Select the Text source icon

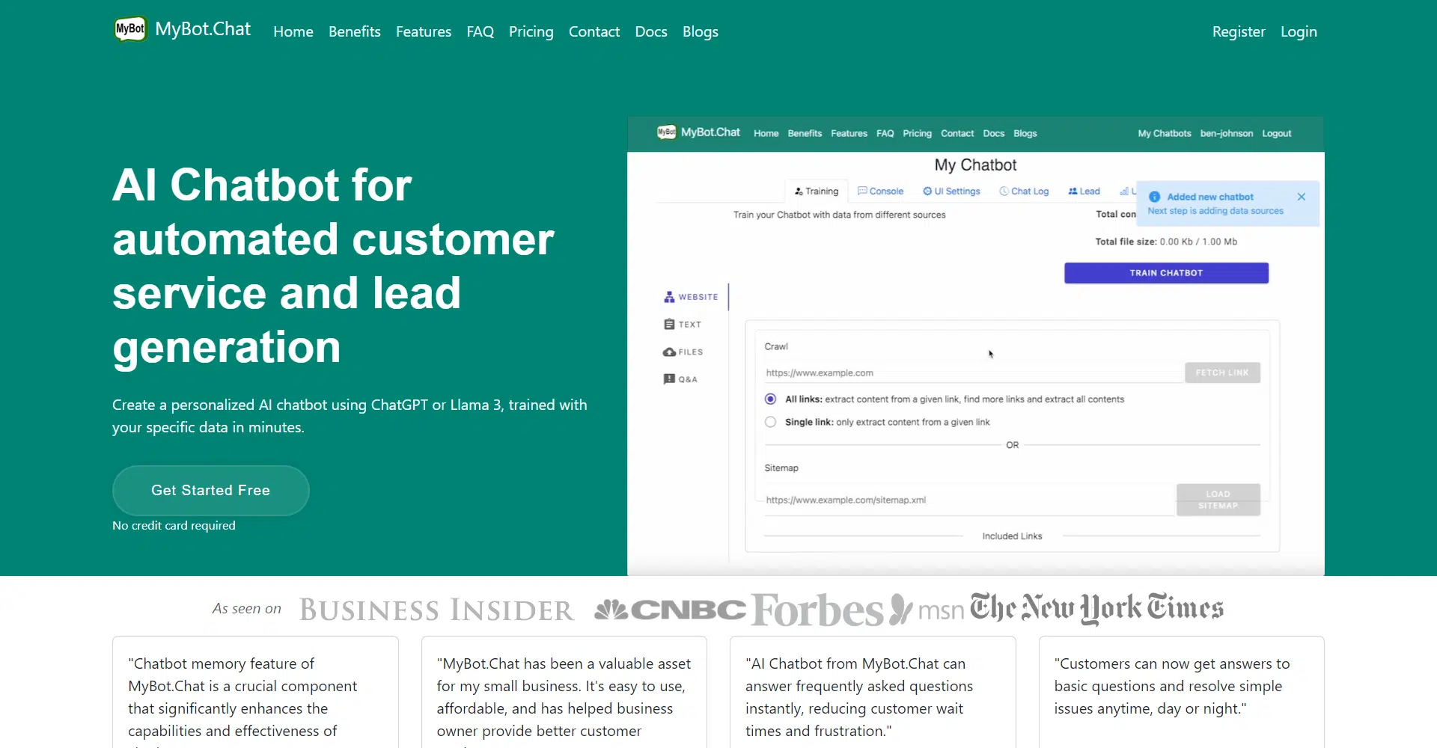point(669,325)
